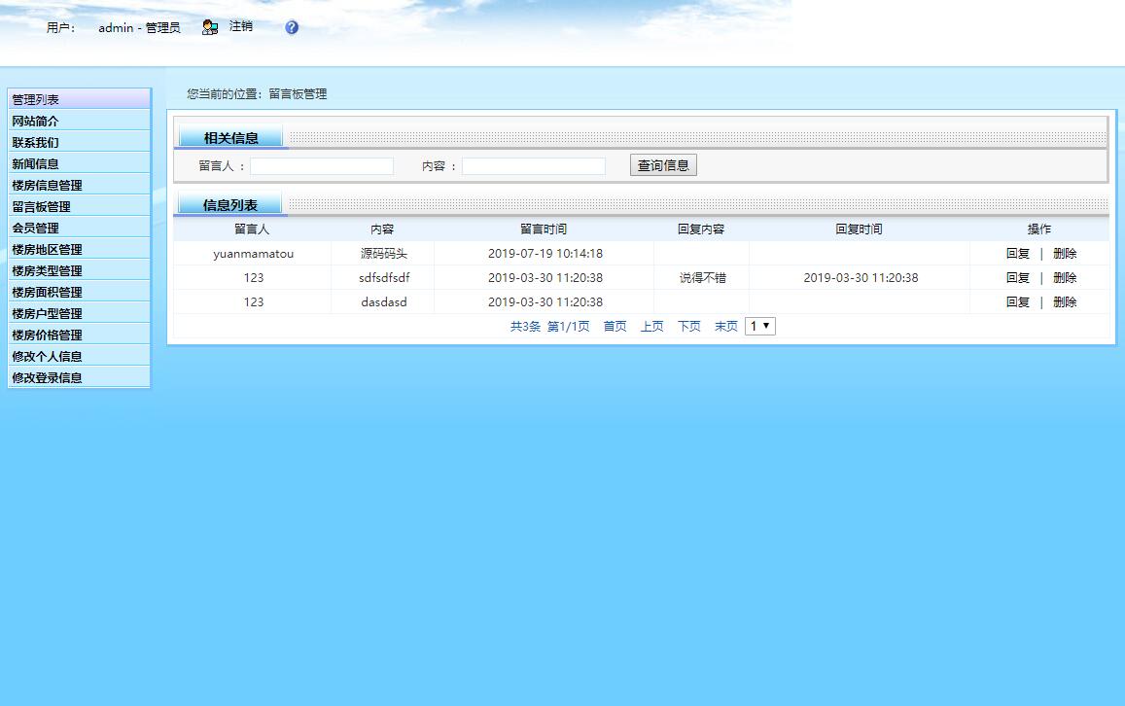Open 联系我们 from the sidebar
The image size is (1125, 706).
coord(34,141)
